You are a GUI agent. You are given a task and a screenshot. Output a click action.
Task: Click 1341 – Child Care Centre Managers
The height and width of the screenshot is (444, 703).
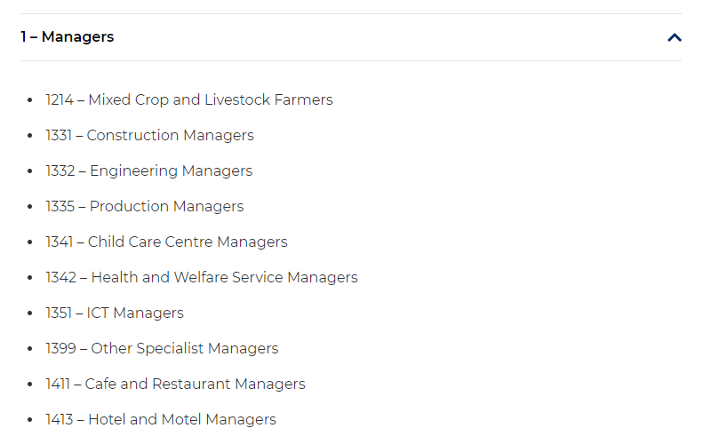coord(166,242)
